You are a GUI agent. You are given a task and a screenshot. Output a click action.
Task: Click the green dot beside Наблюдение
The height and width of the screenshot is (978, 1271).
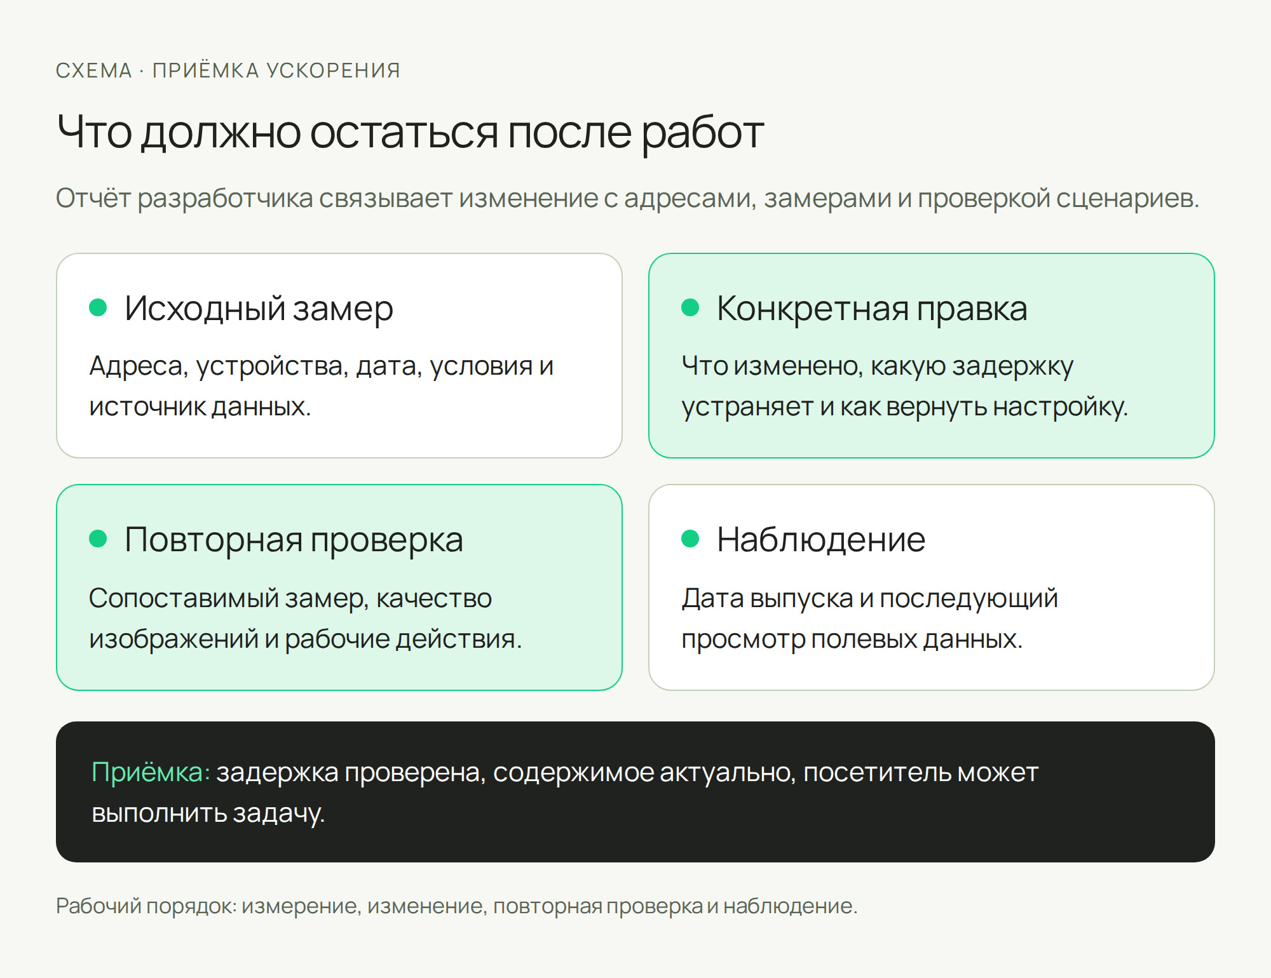pyautogui.click(x=690, y=539)
